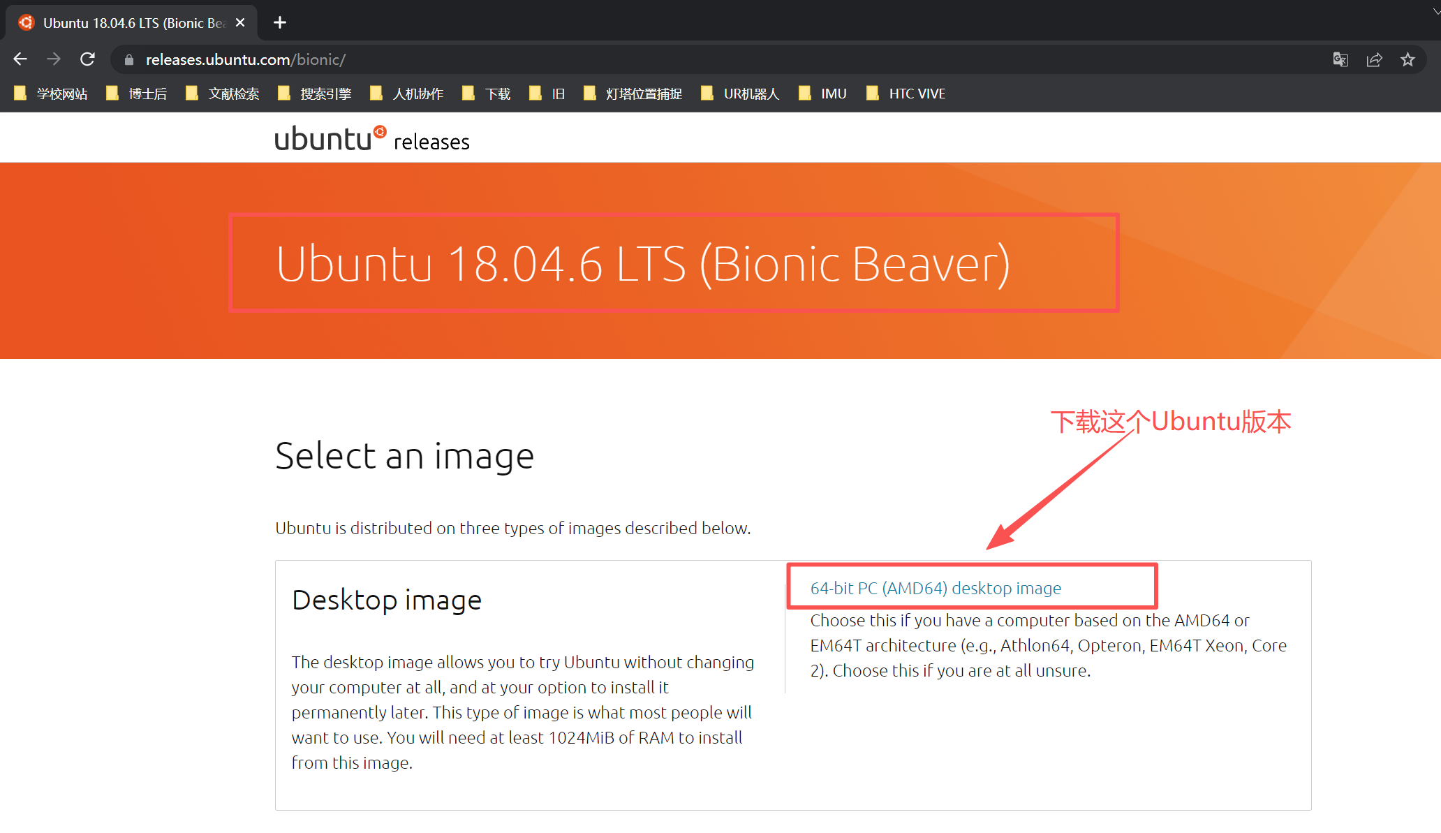
Task: Close the Ubuntu 18.04.6 LTS tab
Action: coord(240,22)
